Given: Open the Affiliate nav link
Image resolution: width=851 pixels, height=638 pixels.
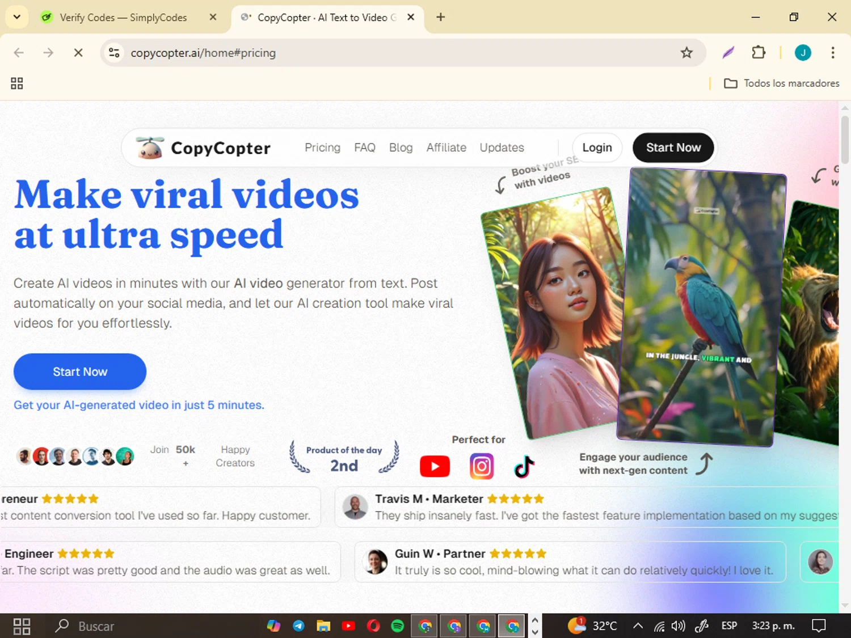Looking at the screenshot, I should [446, 147].
